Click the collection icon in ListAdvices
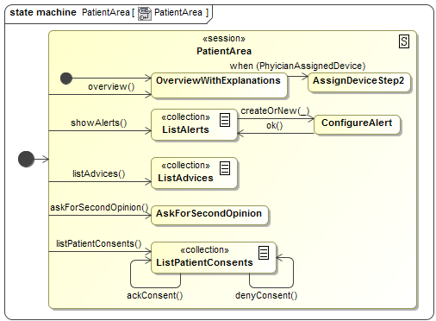Screen dimensions: 436x321 click(225, 168)
